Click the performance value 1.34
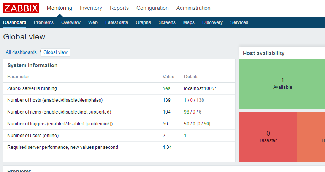 (167, 147)
